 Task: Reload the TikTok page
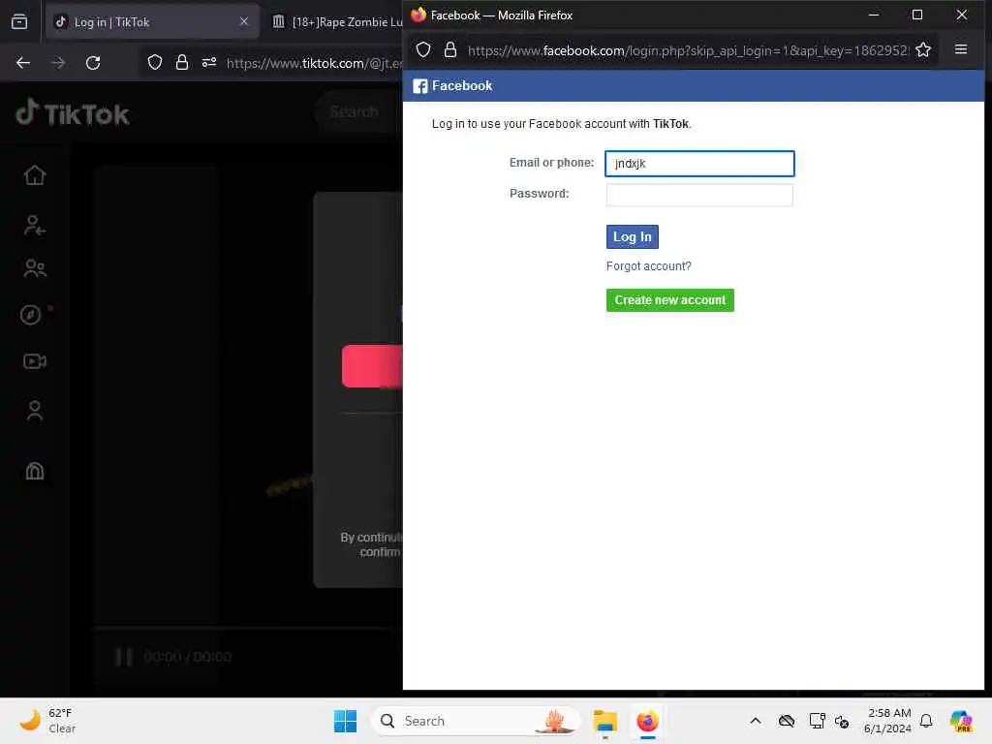coord(93,63)
